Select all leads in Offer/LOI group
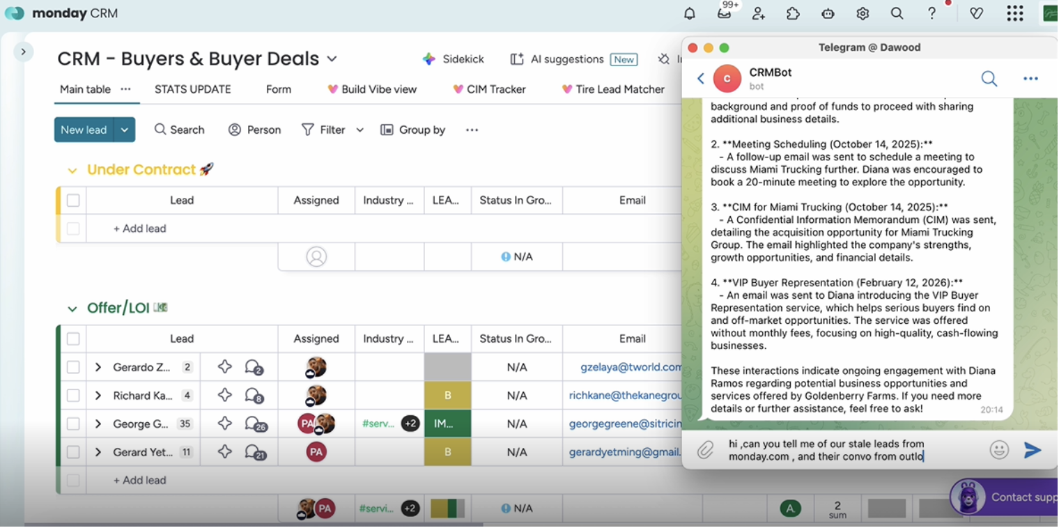The height and width of the screenshot is (528, 1059). point(73,339)
